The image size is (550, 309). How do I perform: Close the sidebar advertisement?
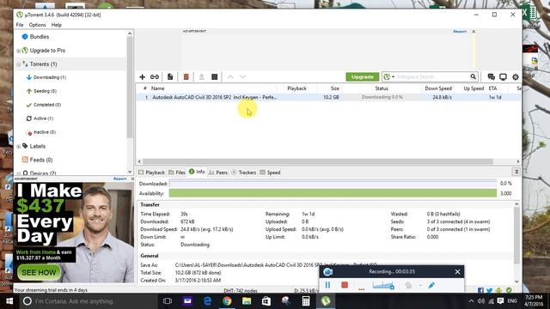132,179
